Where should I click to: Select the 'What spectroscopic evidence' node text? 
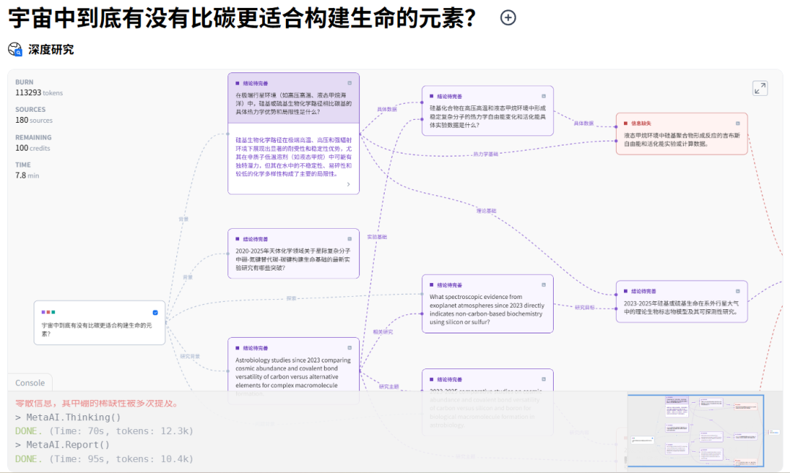tap(487, 309)
